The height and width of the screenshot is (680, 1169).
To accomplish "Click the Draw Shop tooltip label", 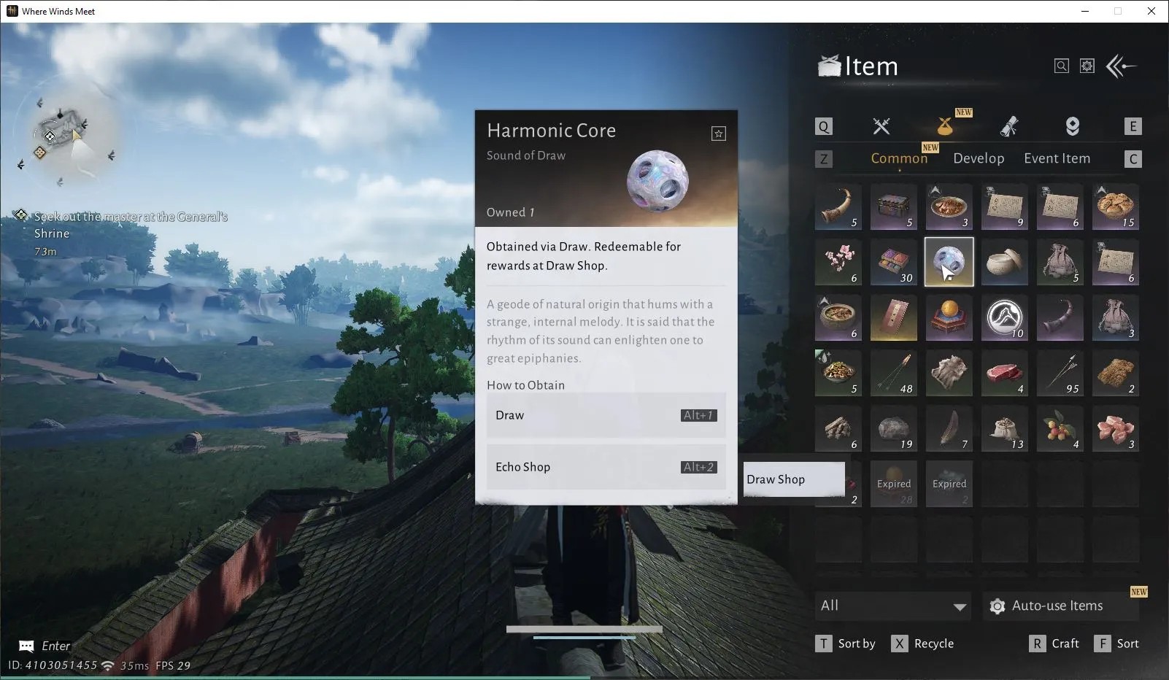I will click(x=794, y=479).
